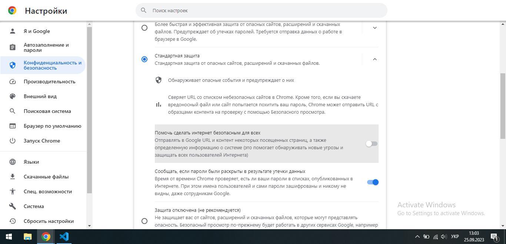Select the Защита отключена radio button
This screenshot has height=244, width=506.
(x=144, y=221)
